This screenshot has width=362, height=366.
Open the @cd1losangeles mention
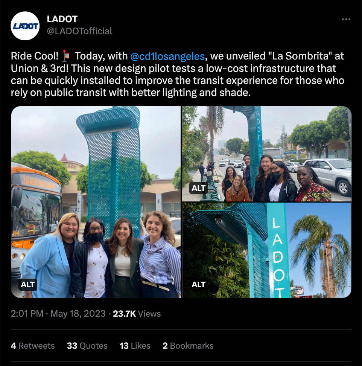click(167, 56)
